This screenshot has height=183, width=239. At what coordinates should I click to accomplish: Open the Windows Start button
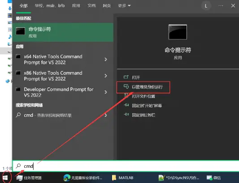tap(5, 178)
